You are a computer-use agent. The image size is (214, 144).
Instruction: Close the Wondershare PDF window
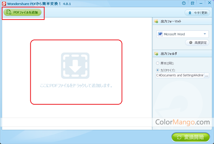(x=209, y=3)
